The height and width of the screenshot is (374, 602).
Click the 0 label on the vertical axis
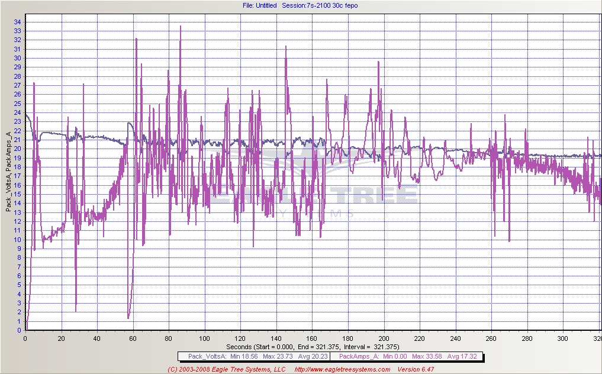[19, 330]
